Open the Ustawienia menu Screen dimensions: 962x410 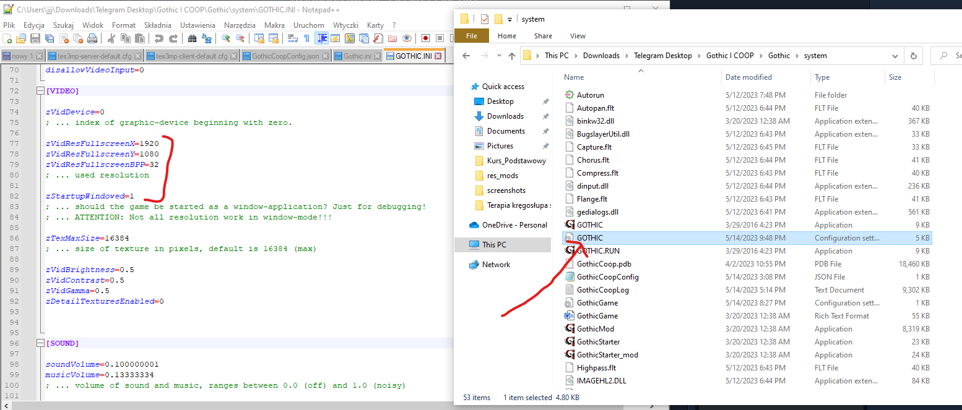click(x=197, y=25)
